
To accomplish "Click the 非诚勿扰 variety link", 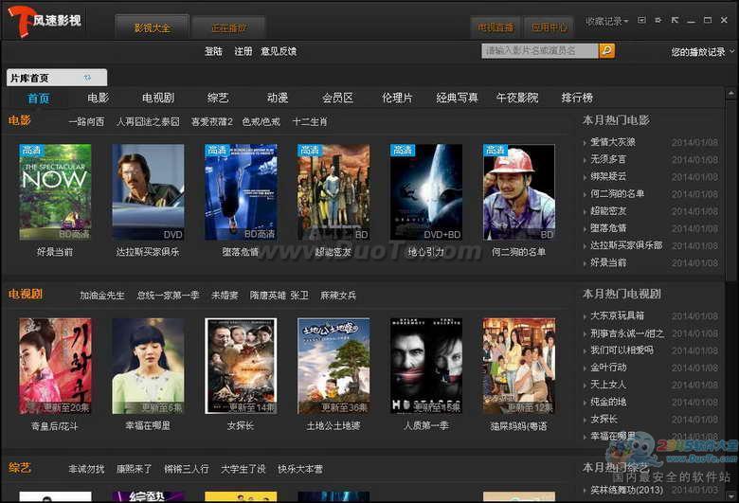I will (x=86, y=469).
